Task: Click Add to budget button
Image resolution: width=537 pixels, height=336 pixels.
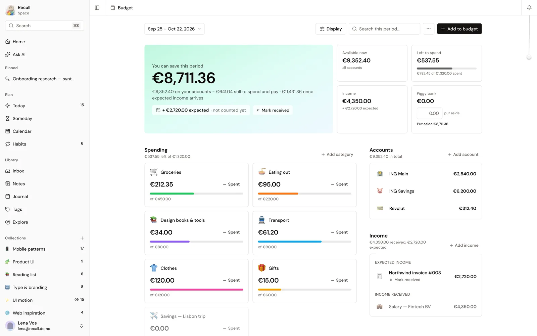Action: [x=459, y=29]
